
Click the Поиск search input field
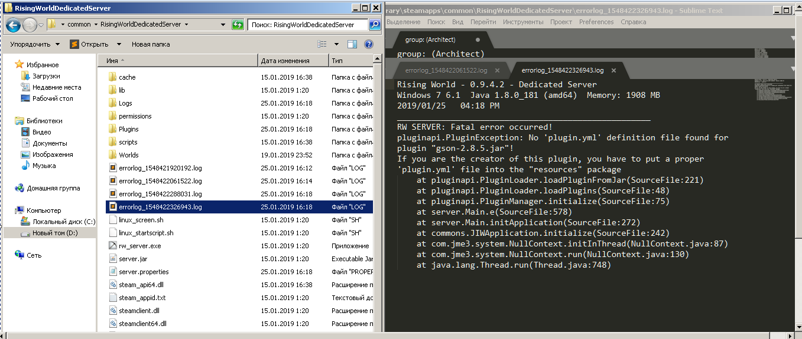307,25
